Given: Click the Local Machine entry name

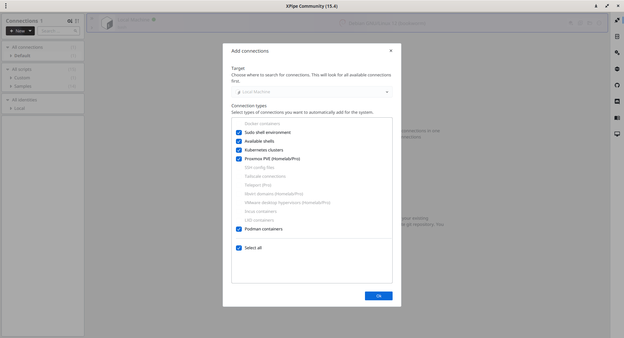Looking at the screenshot, I should [x=133, y=20].
